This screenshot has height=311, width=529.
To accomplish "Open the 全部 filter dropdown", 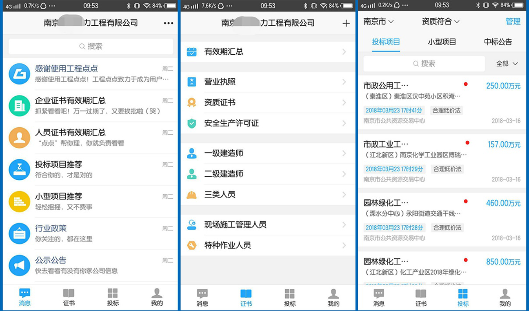I will coord(506,63).
